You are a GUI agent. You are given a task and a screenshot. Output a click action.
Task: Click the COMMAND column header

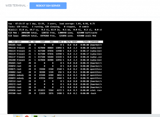coord(94,42)
